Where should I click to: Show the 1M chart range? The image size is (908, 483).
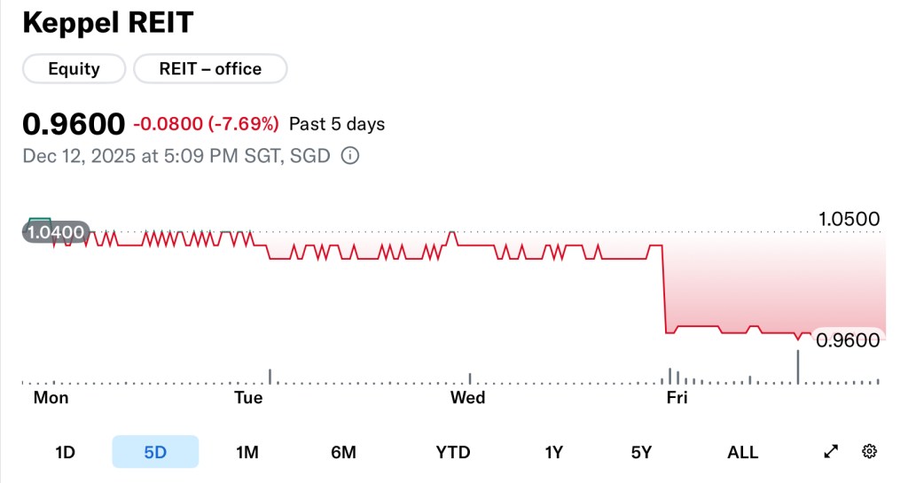247,452
